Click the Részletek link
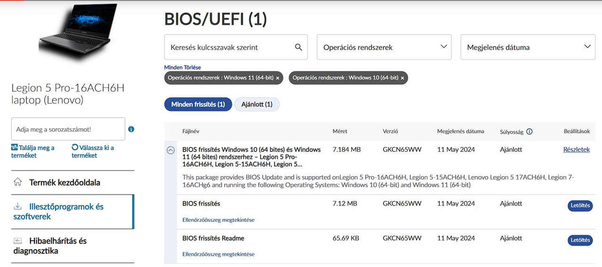Screen dimensions: 602x267 pos(577,149)
